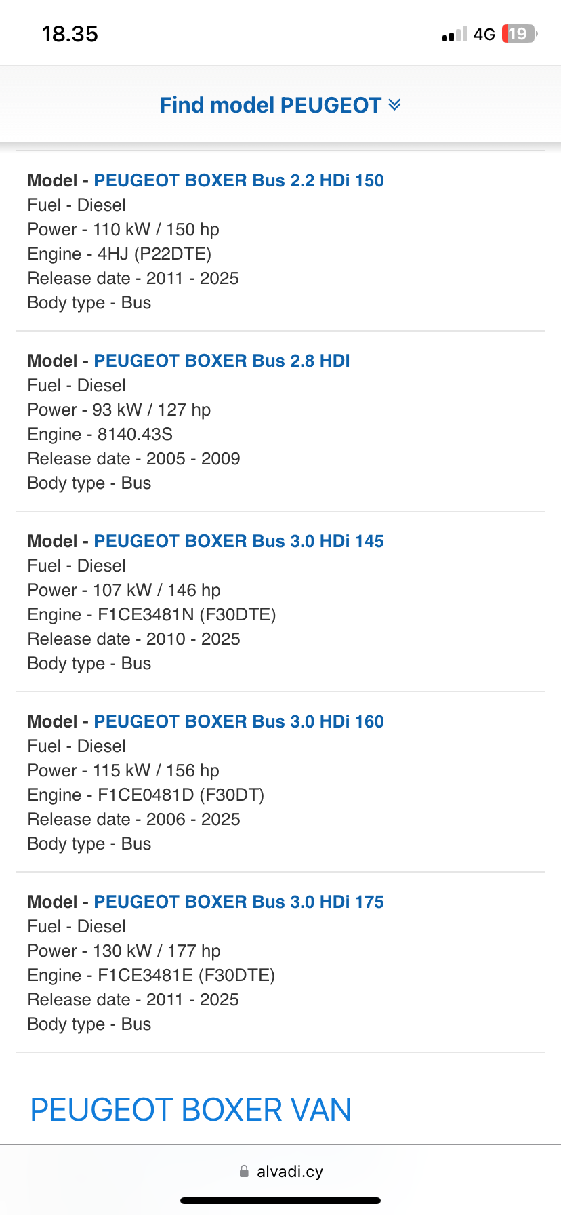Tap the 18.35 status bar clock
Screen dimensions: 561x1215
(70, 34)
